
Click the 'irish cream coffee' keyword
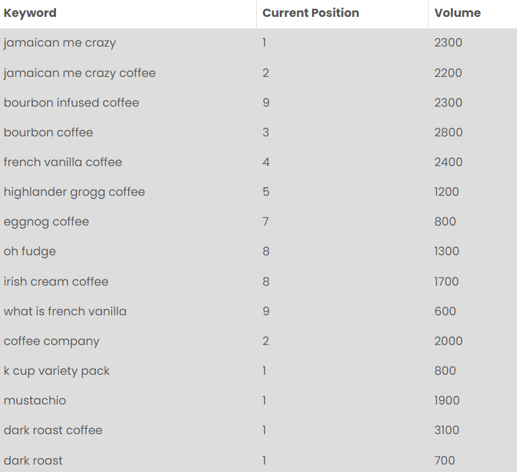coord(56,282)
